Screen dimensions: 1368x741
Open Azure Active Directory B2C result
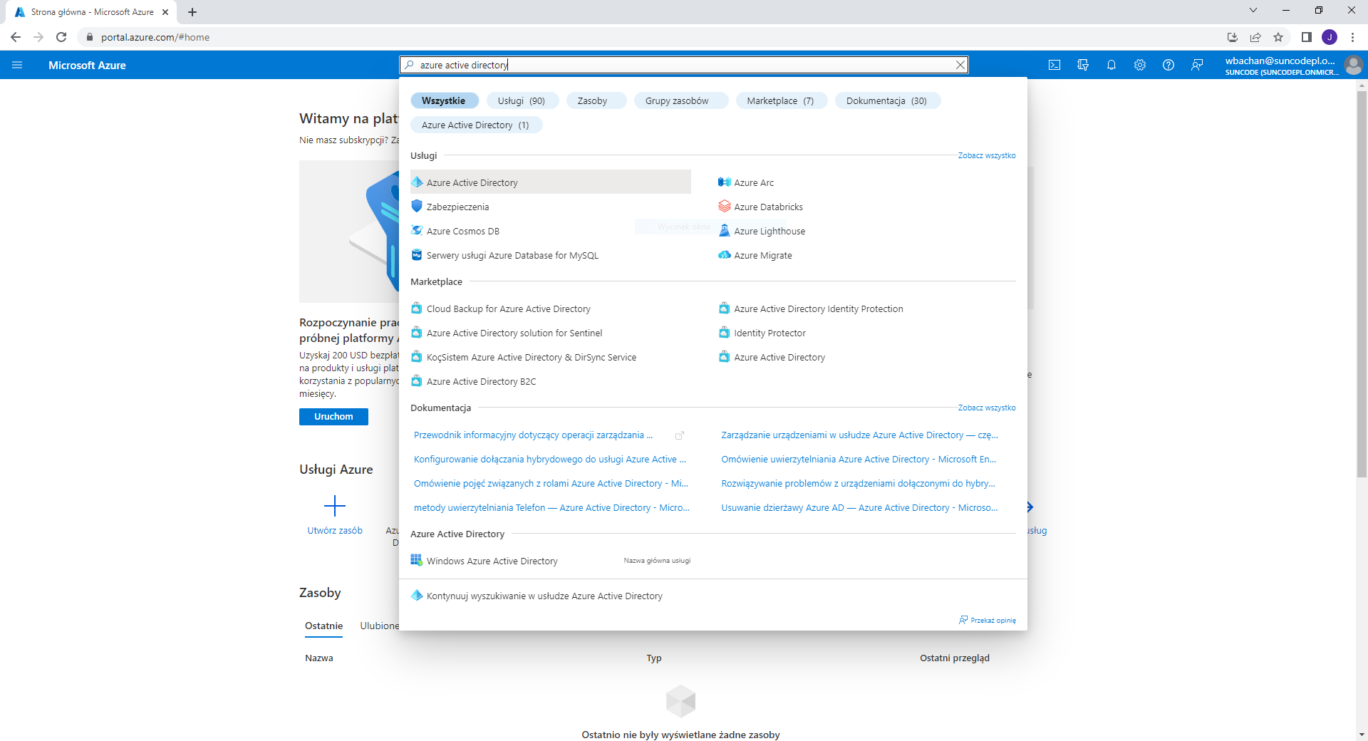pyautogui.click(x=481, y=381)
